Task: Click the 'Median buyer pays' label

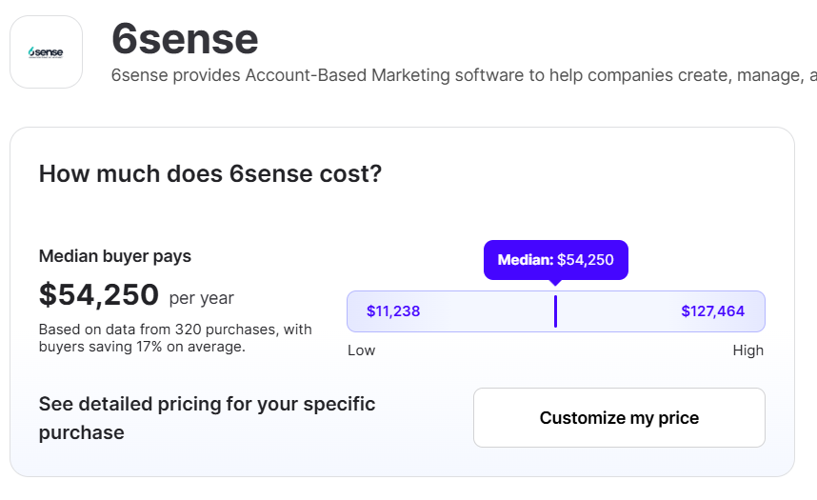Action: pos(114,256)
